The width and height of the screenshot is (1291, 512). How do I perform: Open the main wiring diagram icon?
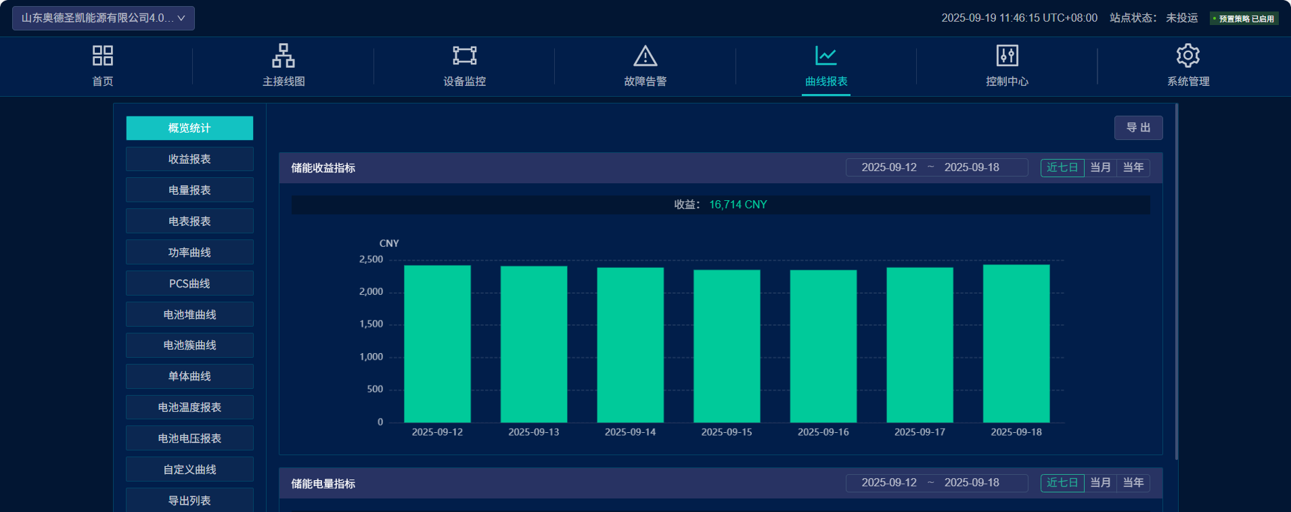click(x=284, y=55)
